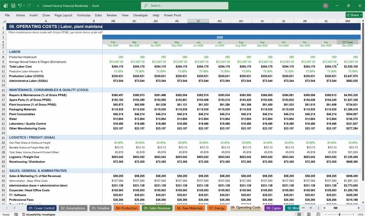Click the Search box in title bar
The width and height of the screenshot is (365, 216).
[184, 5]
